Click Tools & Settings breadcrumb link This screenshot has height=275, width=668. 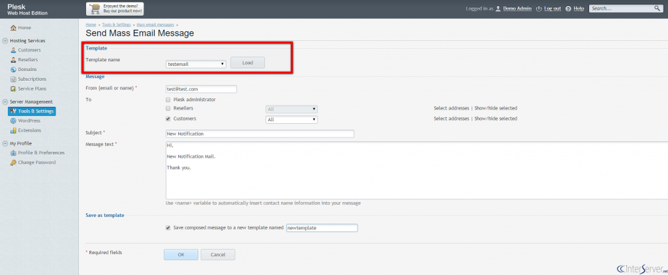116,25
